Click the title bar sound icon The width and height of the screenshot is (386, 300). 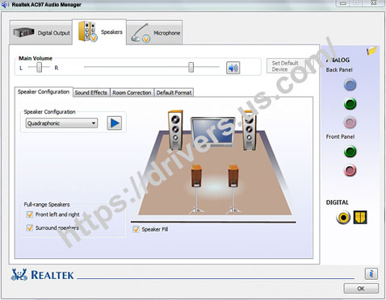(6, 5)
